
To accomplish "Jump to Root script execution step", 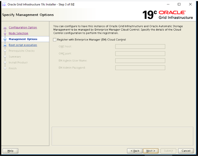I will [23, 45].
